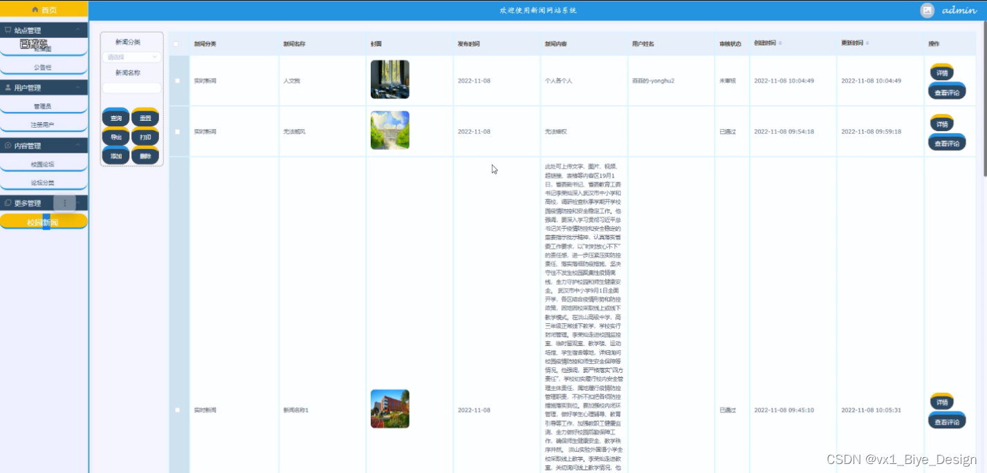
Task: Click 查看评论 for the 新闻名称1 row
Action: click(947, 421)
